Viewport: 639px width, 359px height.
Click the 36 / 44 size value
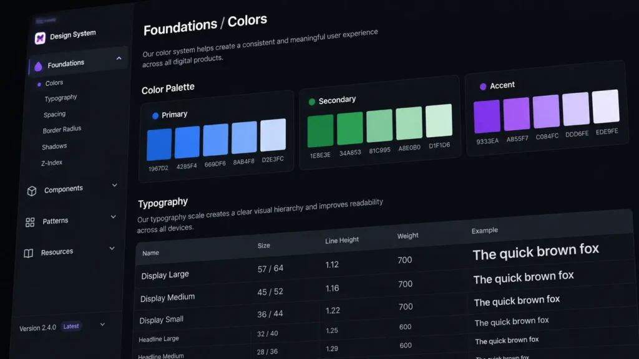(x=270, y=314)
